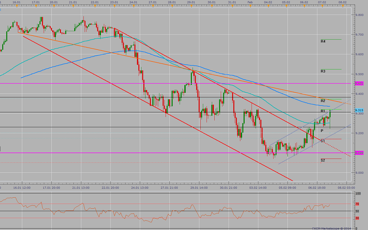
Task: Click the magenta 9.099 price label
Action: 360,153
